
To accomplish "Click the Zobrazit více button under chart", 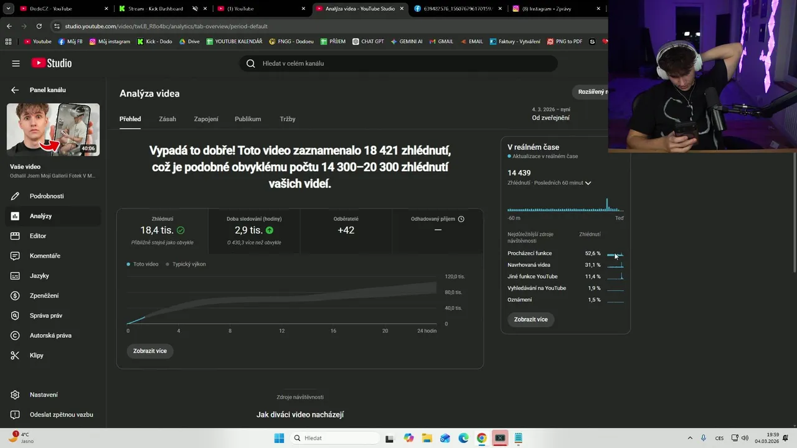I will (150, 351).
